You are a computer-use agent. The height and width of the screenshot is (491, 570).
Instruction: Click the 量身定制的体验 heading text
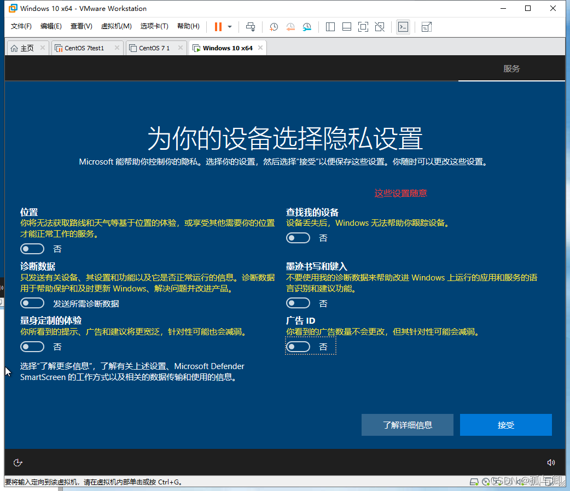pyautogui.click(x=51, y=320)
